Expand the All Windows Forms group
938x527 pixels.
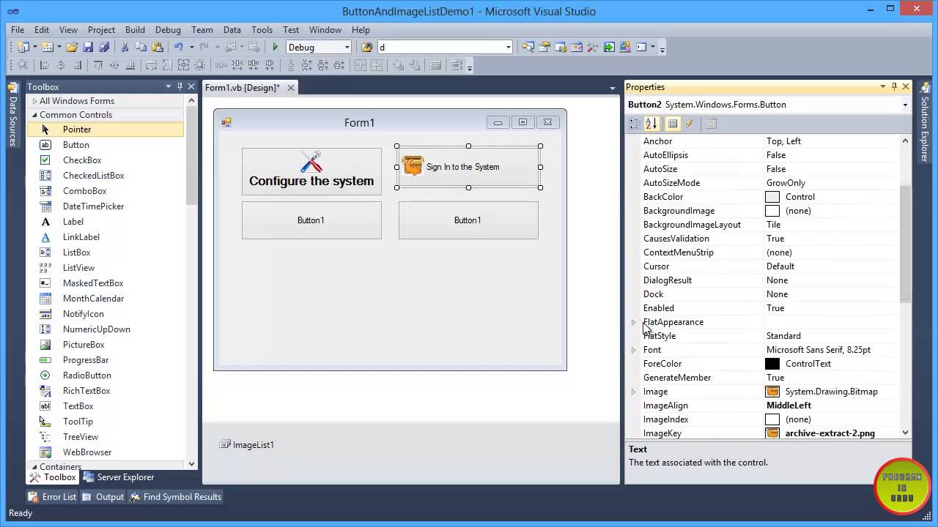point(34,101)
